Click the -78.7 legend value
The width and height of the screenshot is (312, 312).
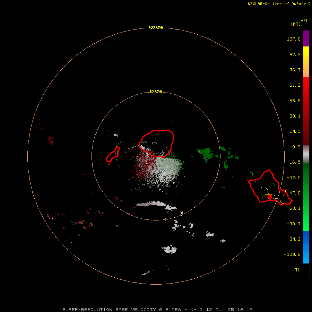294,224
